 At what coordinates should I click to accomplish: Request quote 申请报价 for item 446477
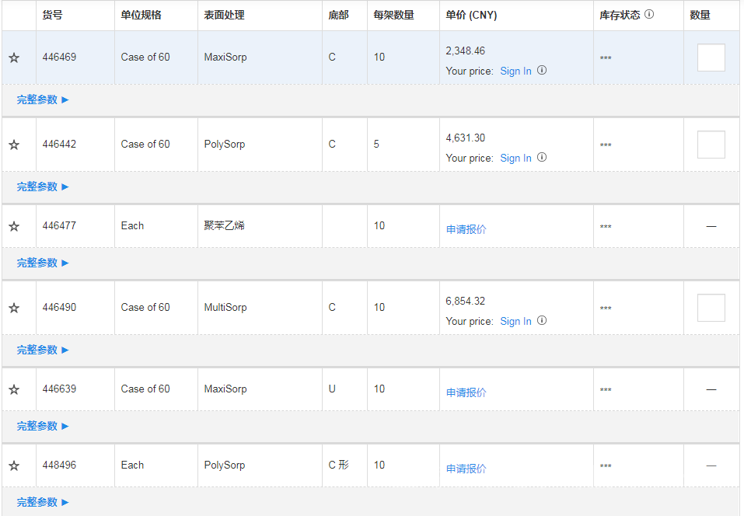click(x=466, y=229)
